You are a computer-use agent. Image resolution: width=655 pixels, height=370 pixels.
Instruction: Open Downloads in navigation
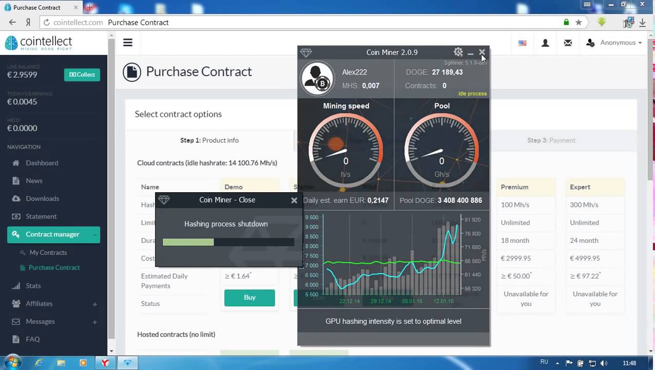pyautogui.click(x=43, y=198)
